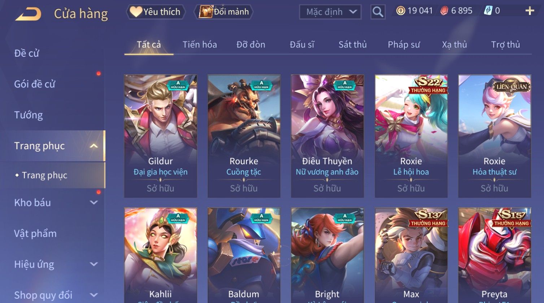Open the Mặc định sort dropdown
Image resolution: width=544 pixels, height=303 pixels.
(330, 12)
